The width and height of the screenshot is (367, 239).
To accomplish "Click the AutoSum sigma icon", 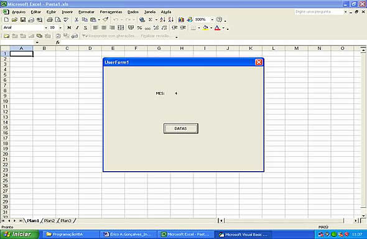I will point(151,20).
